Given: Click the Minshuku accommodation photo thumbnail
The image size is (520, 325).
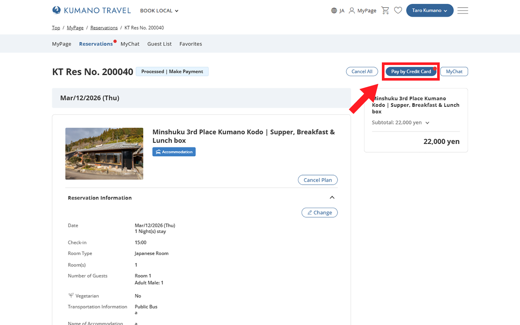Looking at the screenshot, I should (104, 153).
